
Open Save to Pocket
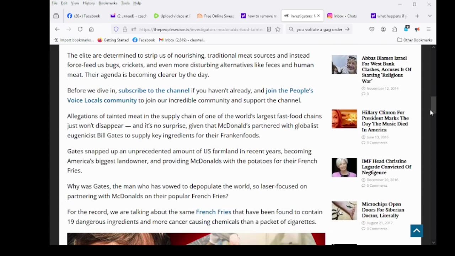(372, 29)
